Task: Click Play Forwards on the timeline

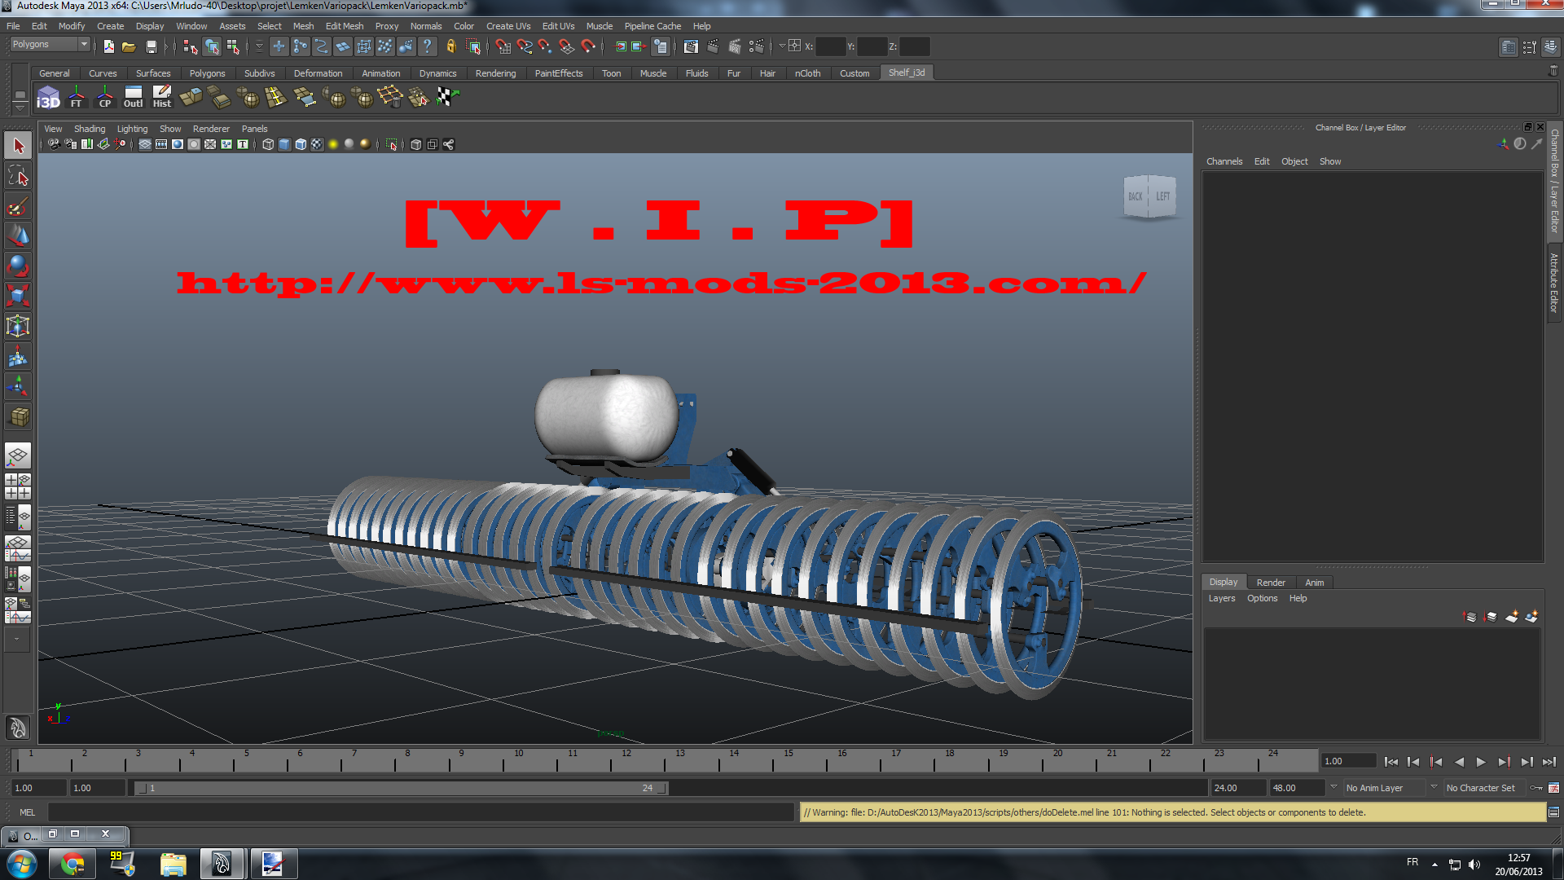Action: (x=1481, y=762)
